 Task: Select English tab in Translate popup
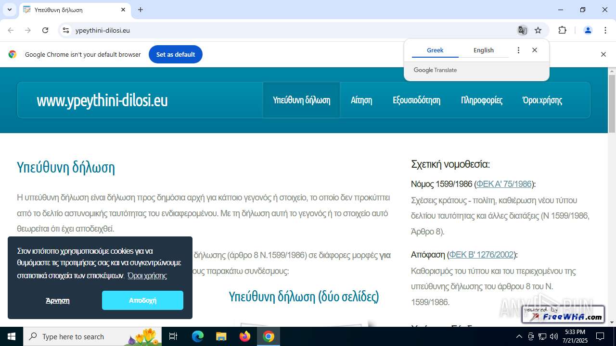(x=484, y=50)
